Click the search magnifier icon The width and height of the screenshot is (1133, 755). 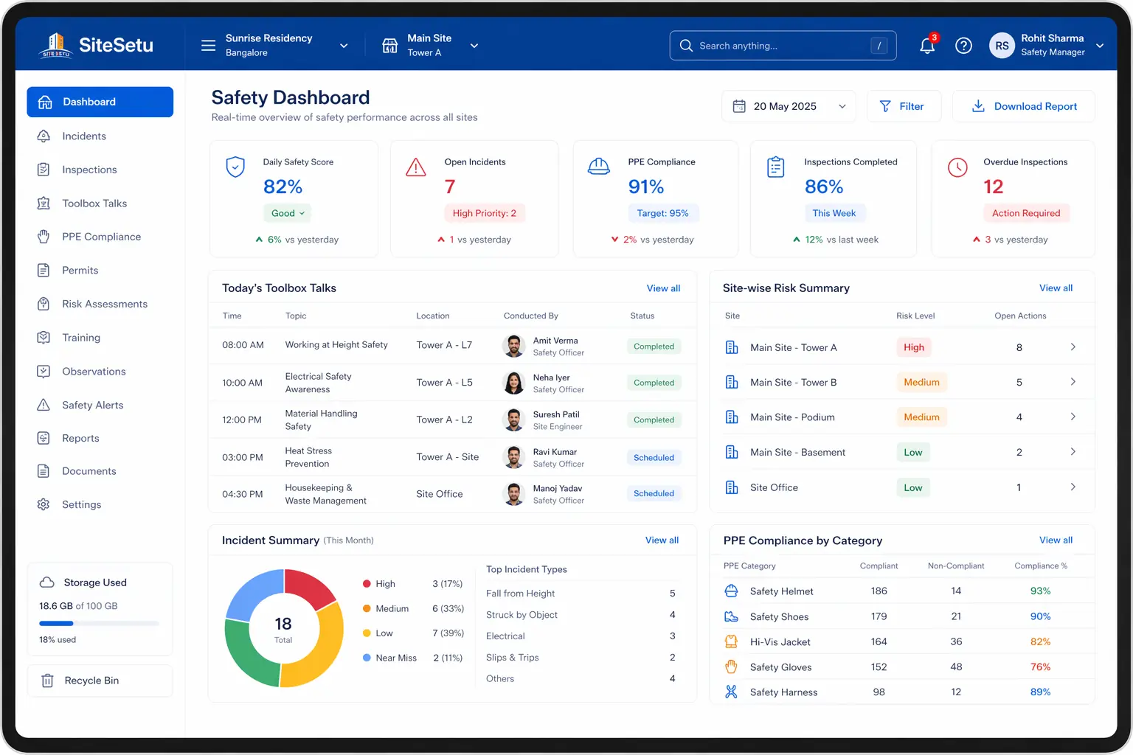(x=686, y=46)
